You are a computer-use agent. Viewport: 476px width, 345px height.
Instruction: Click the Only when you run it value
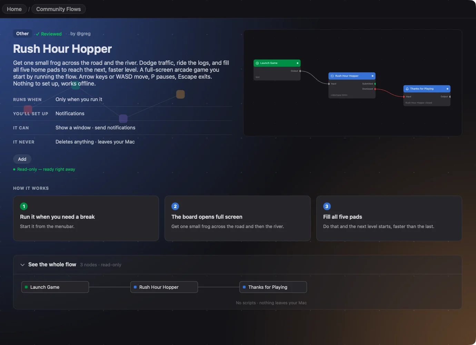(x=79, y=99)
